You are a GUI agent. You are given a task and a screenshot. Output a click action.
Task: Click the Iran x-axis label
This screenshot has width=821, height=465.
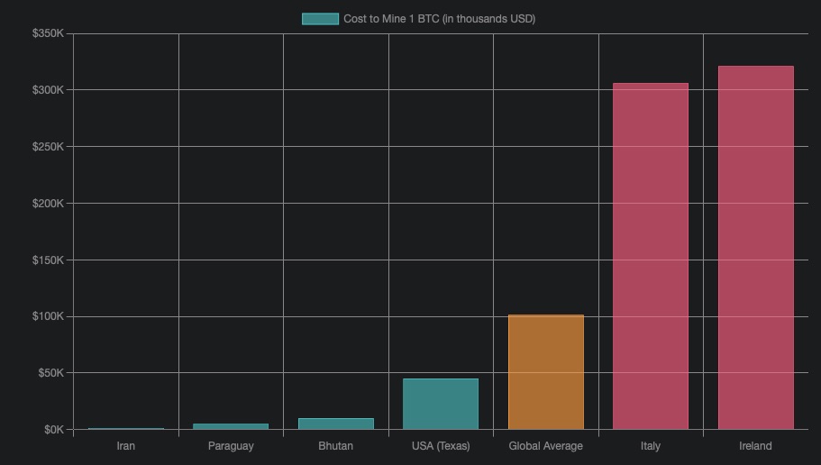[x=126, y=446]
